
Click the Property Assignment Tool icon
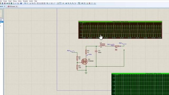tap(84, 3)
